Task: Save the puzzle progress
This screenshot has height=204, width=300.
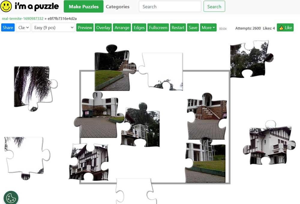Action: [193, 28]
